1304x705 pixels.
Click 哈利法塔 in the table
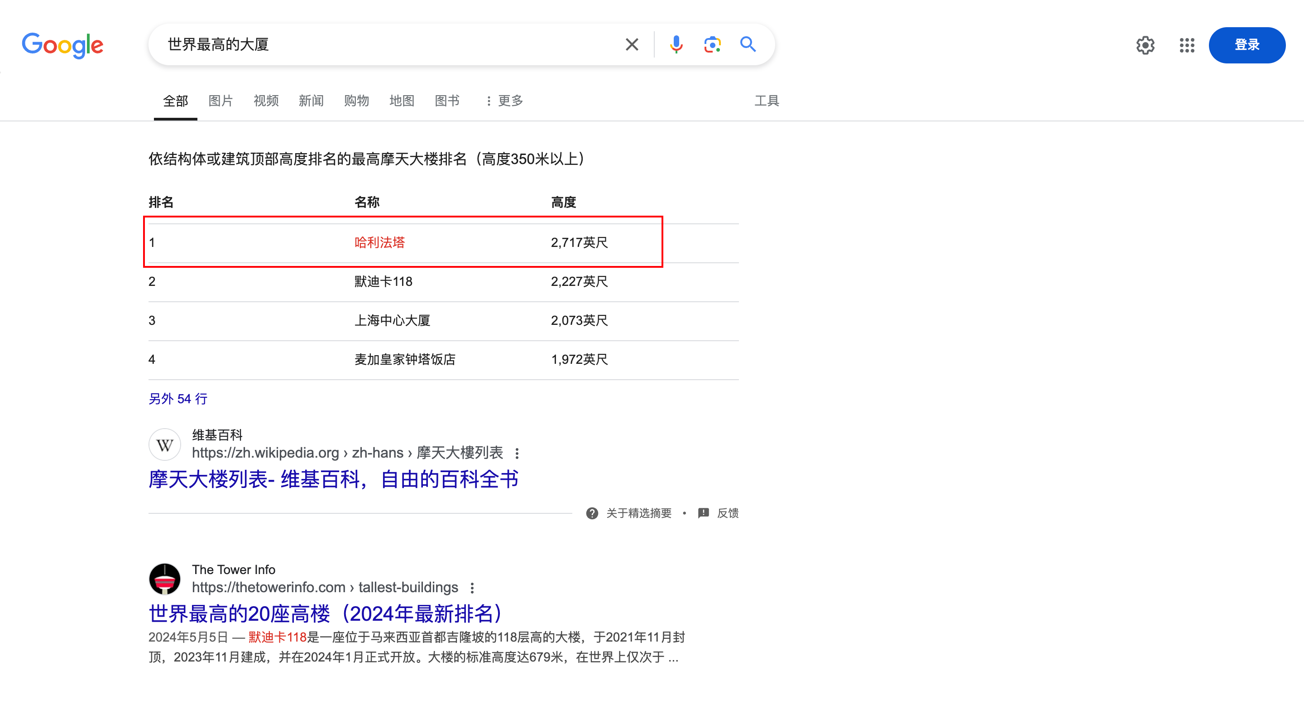point(379,242)
